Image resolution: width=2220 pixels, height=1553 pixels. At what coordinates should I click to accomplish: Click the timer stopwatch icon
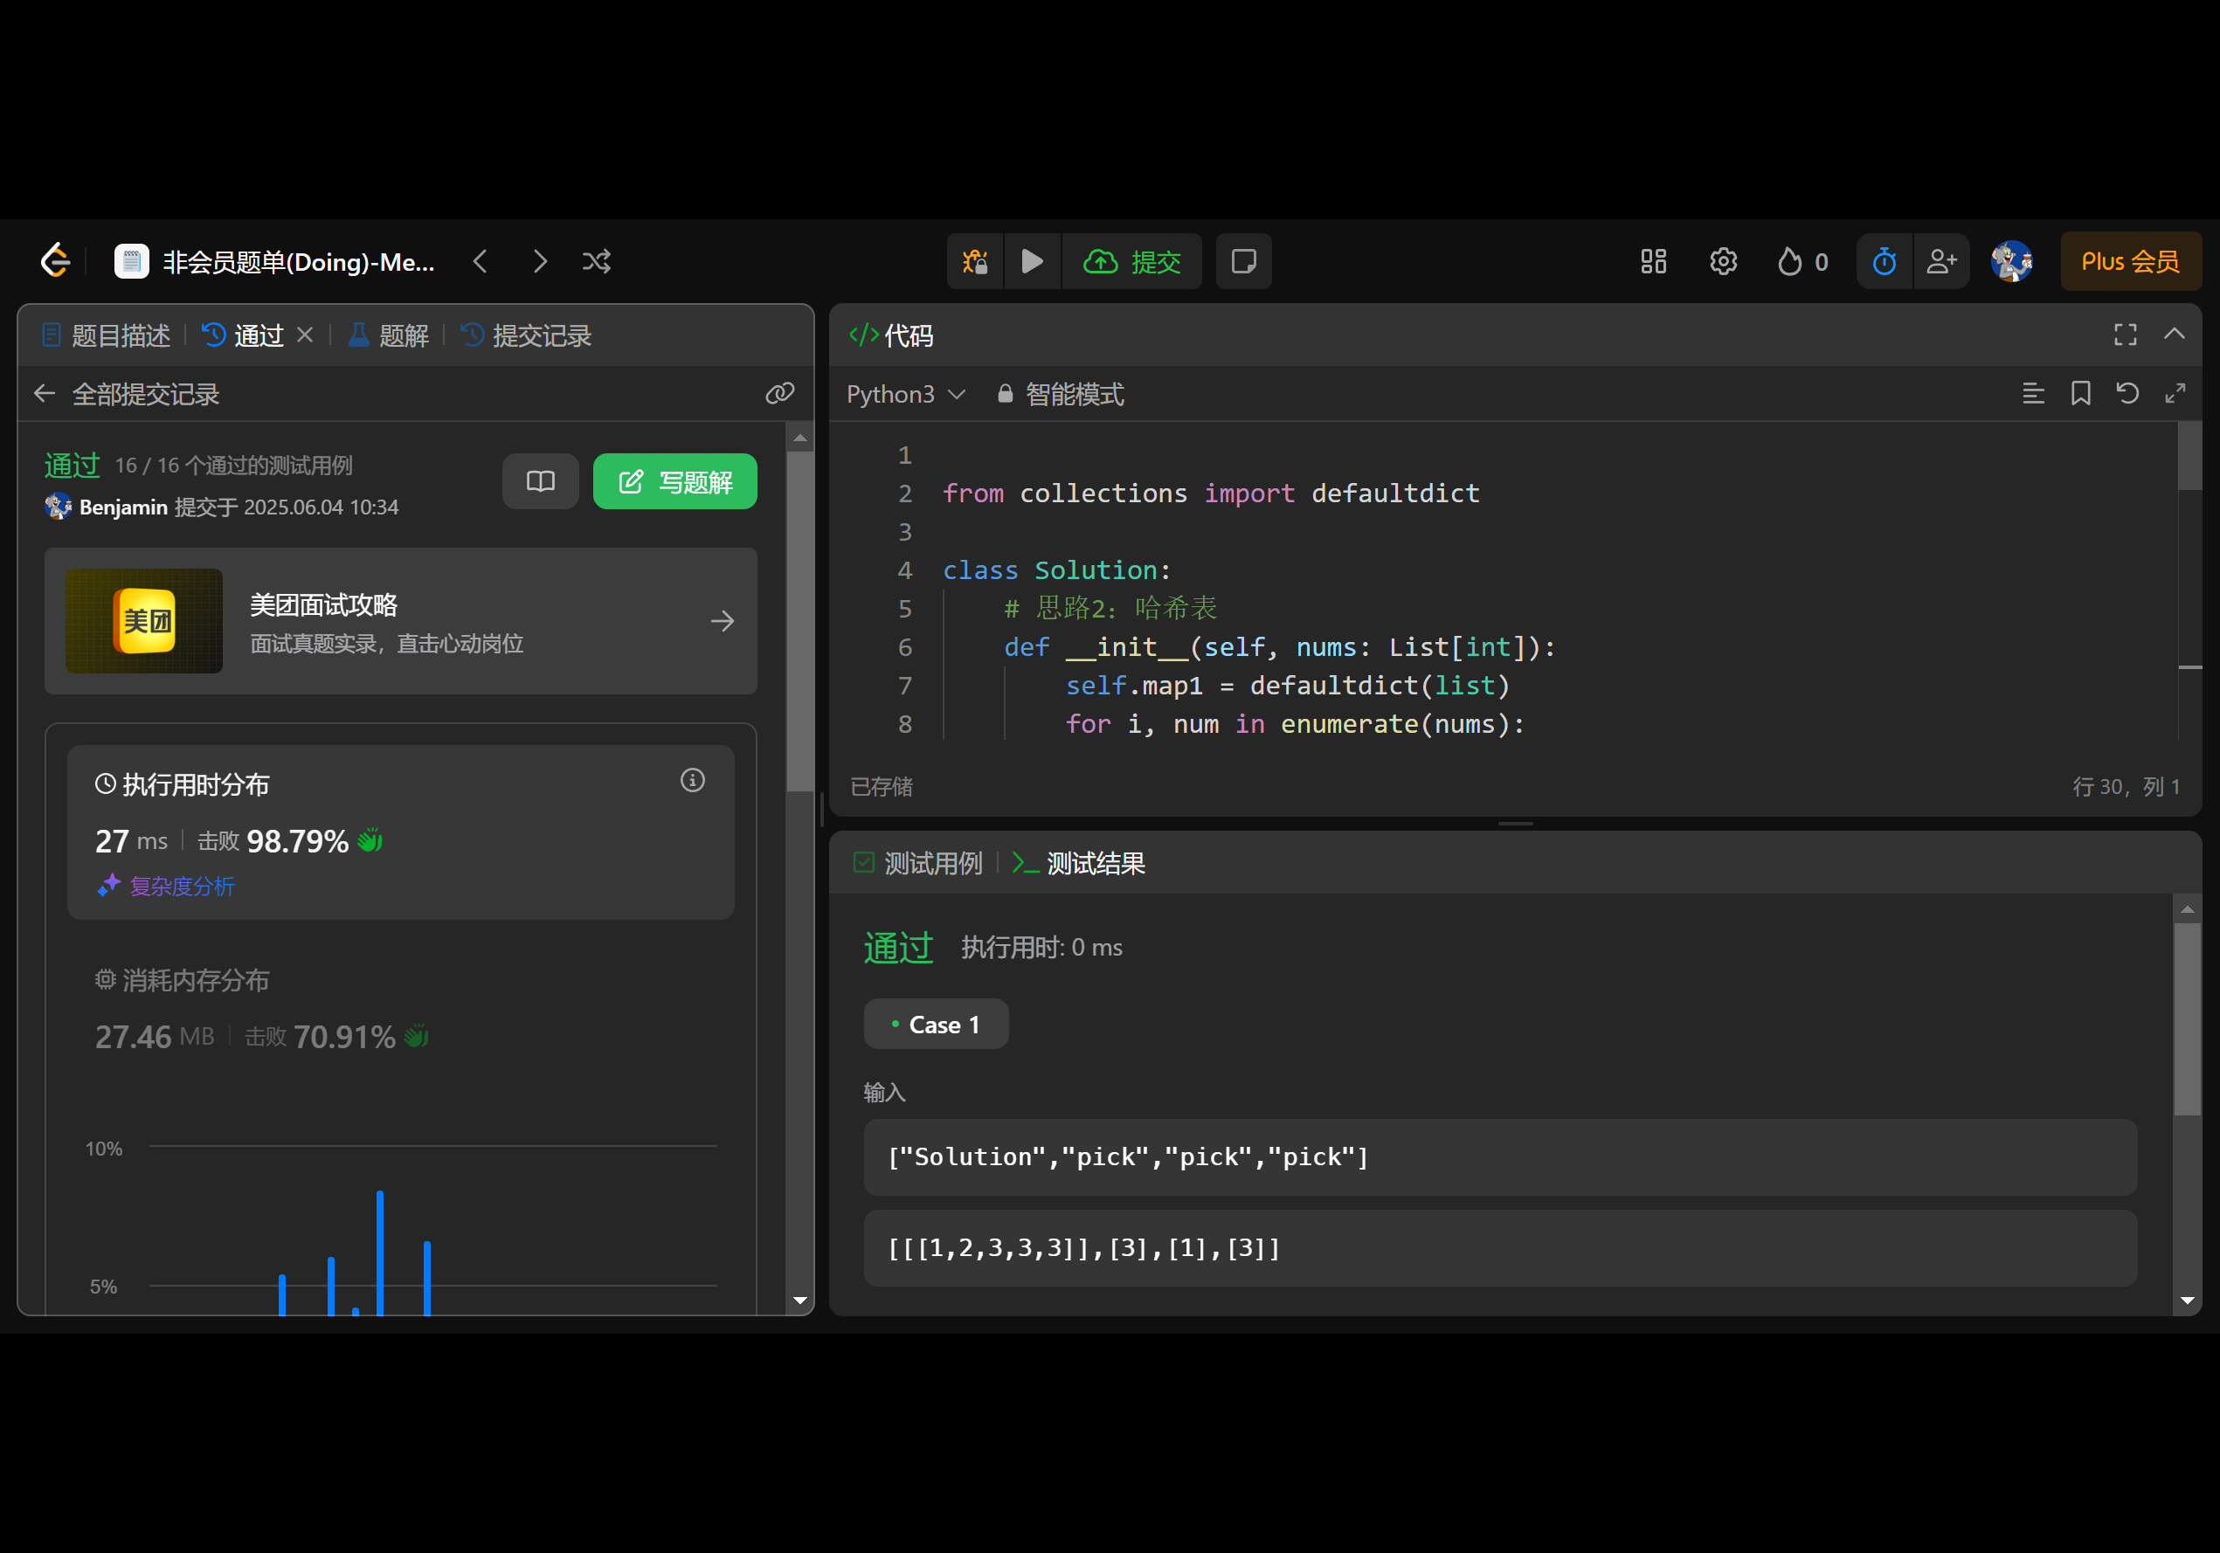[1884, 261]
